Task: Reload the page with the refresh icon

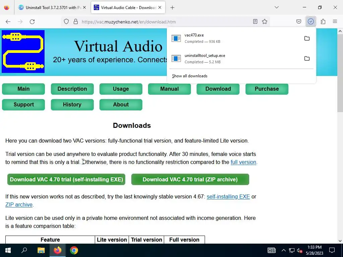Action: click(32, 22)
